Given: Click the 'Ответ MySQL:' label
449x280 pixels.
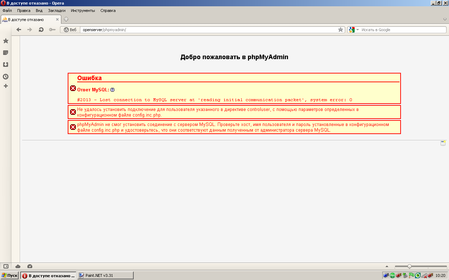Looking at the screenshot, I should (93, 90).
